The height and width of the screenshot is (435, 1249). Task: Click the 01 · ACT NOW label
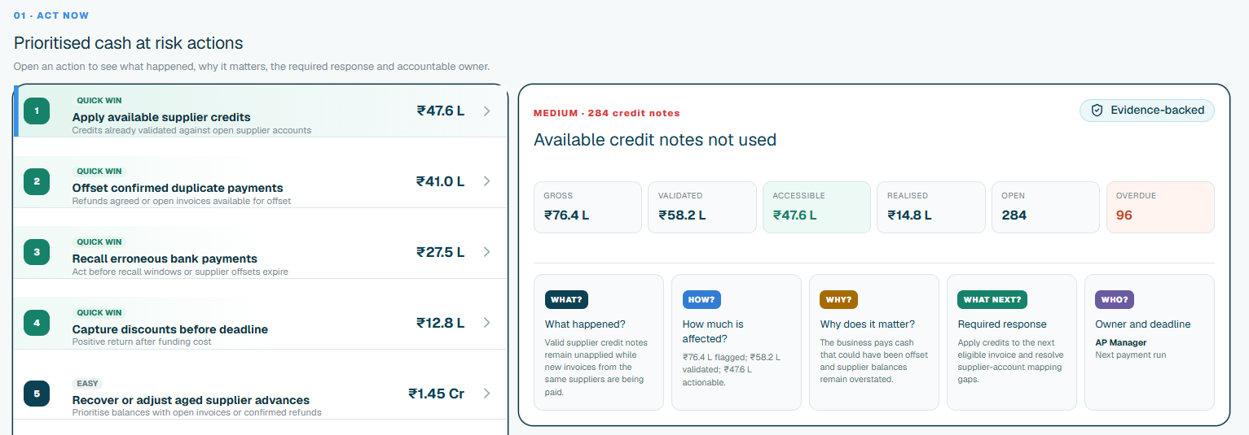[x=51, y=15]
